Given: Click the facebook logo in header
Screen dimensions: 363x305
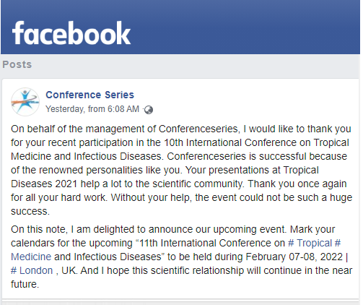Looking at the screenshot, I should pos(71,33).
